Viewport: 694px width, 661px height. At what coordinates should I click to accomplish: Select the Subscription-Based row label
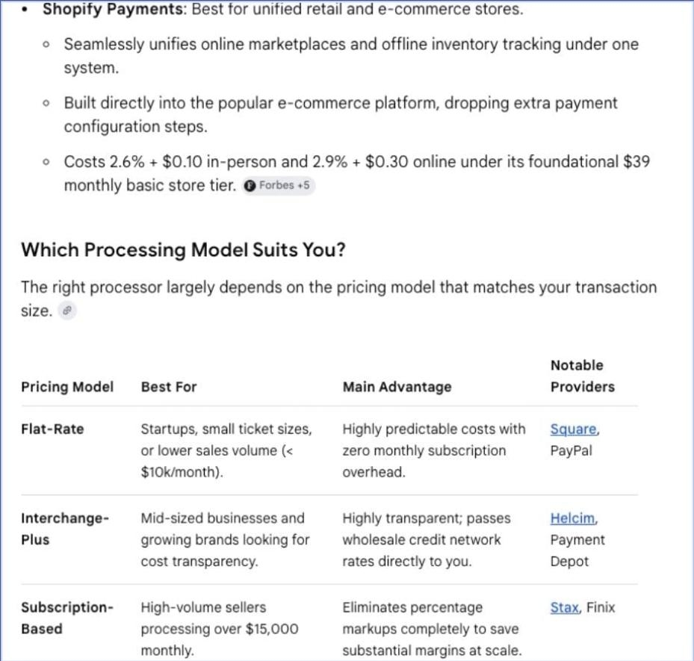[67, 618]
